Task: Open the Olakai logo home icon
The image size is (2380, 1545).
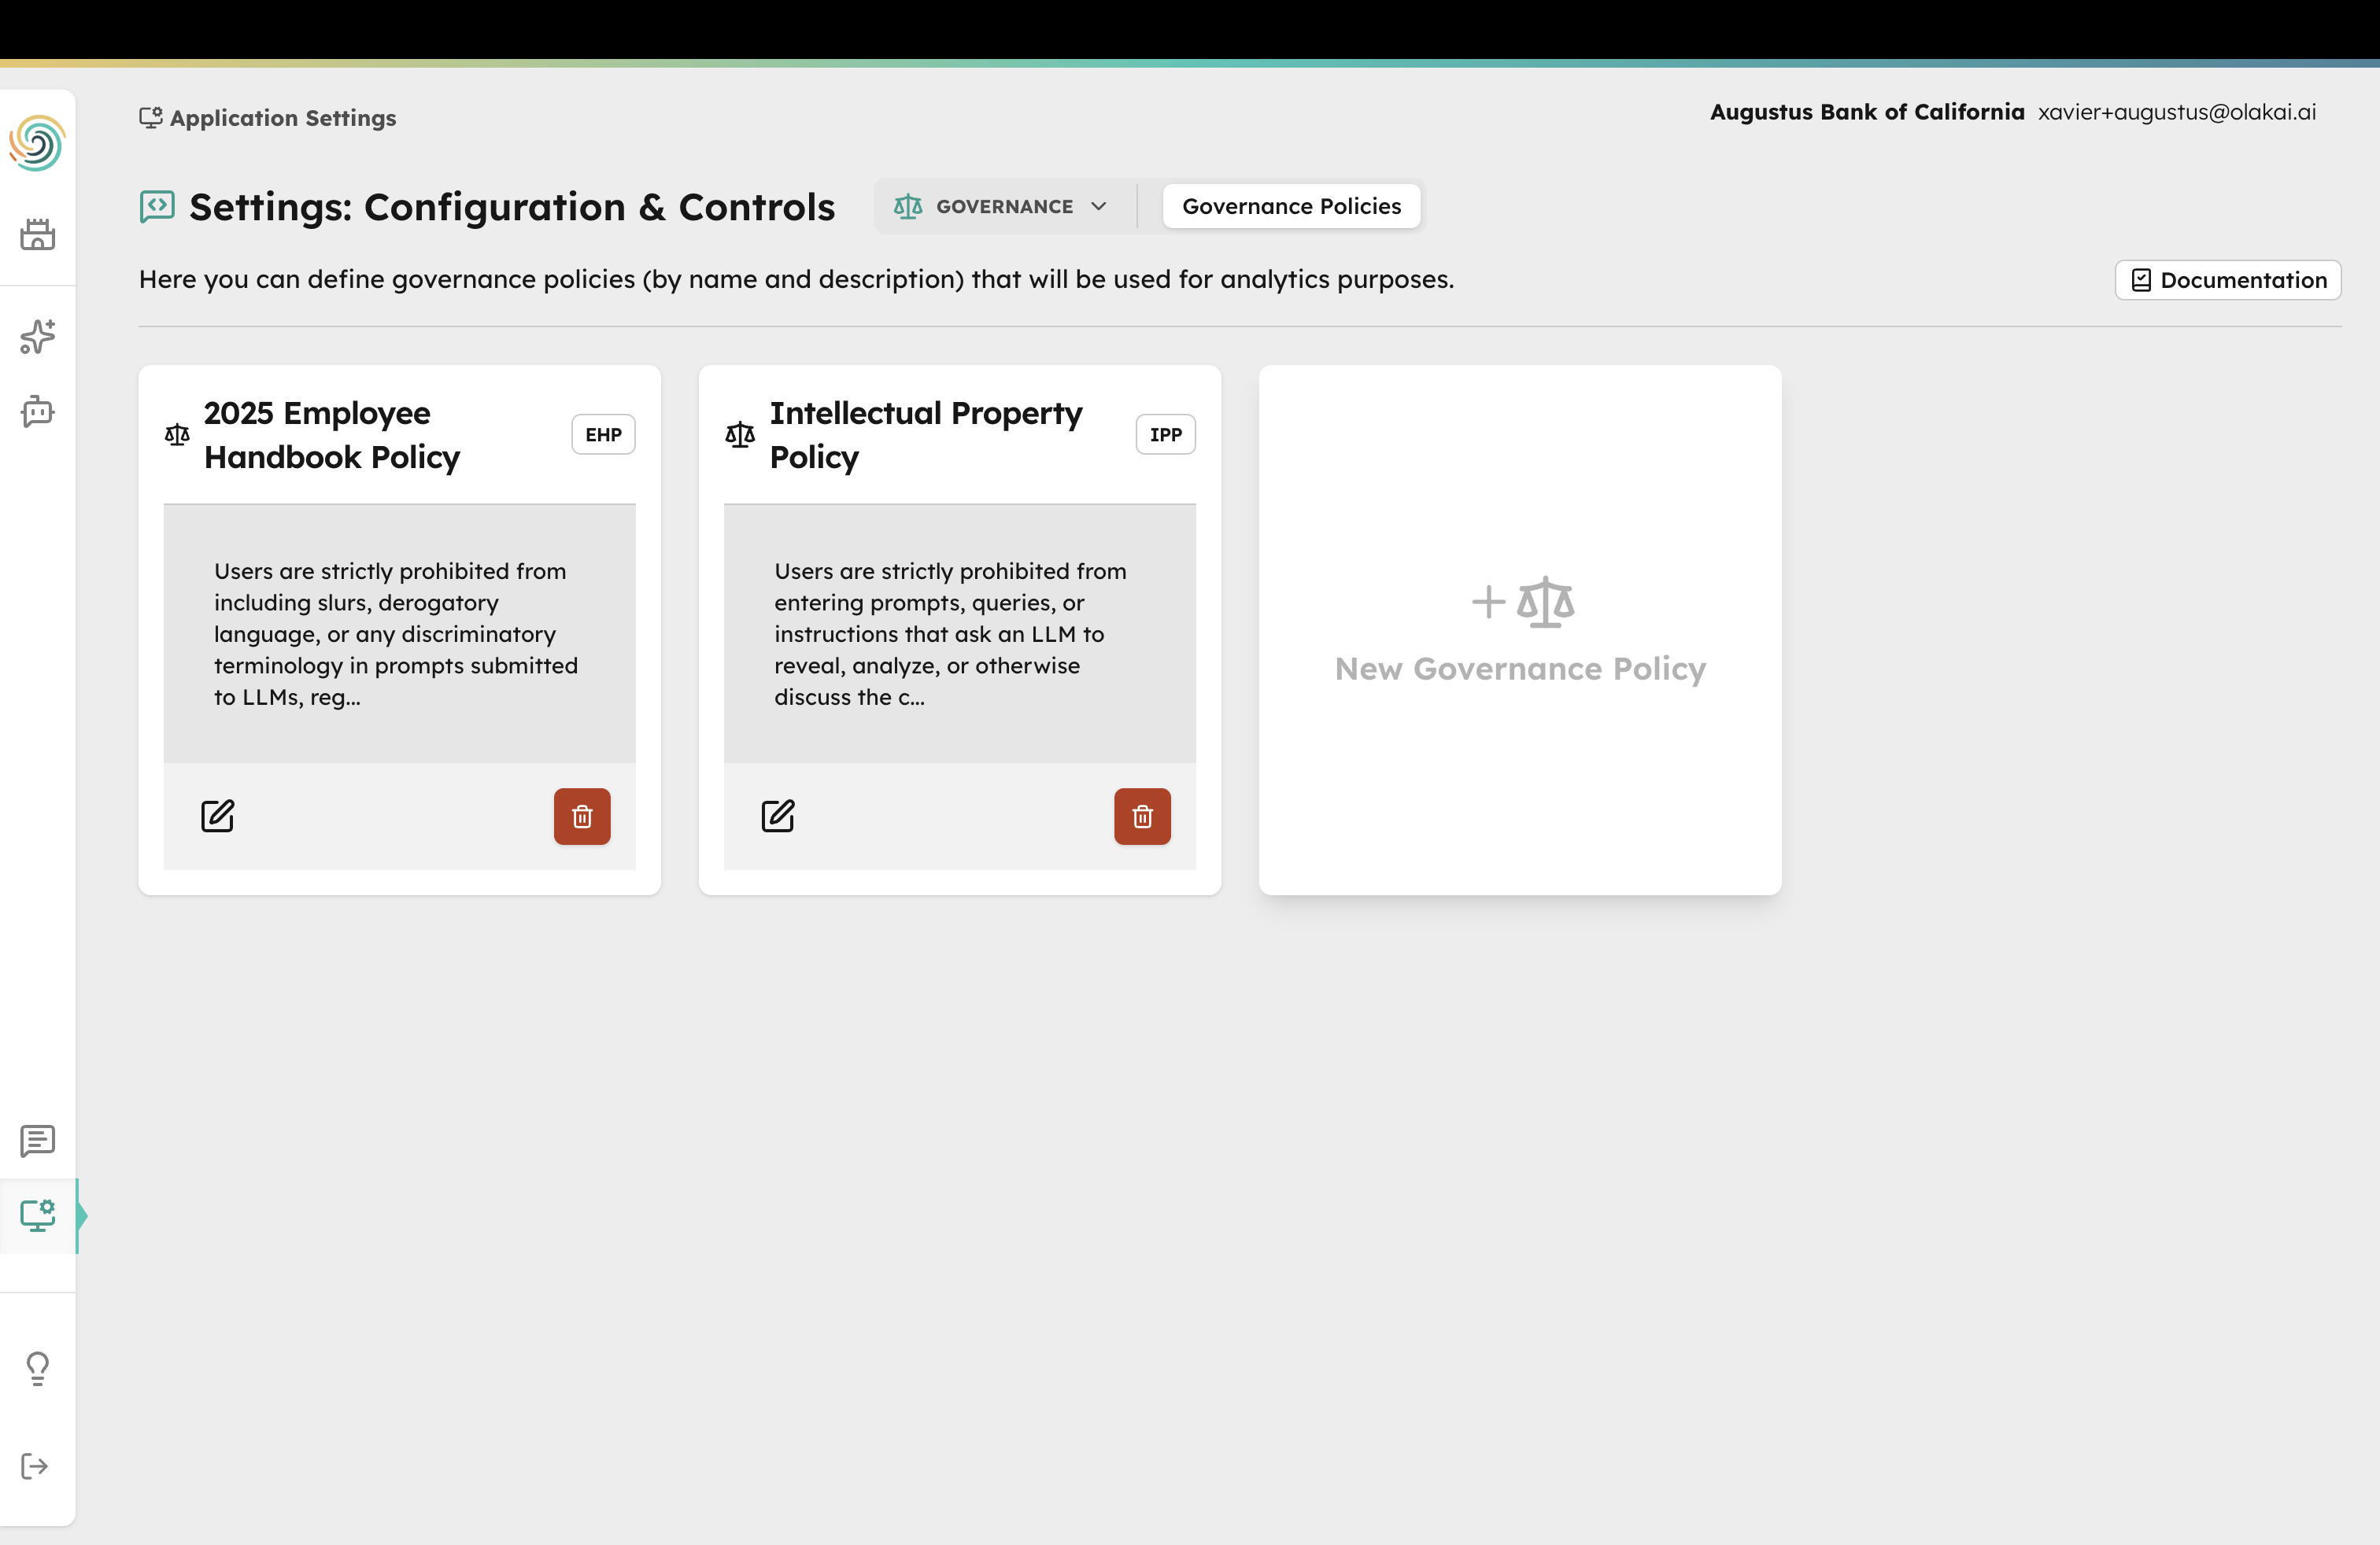Action: tap(37, 144)
